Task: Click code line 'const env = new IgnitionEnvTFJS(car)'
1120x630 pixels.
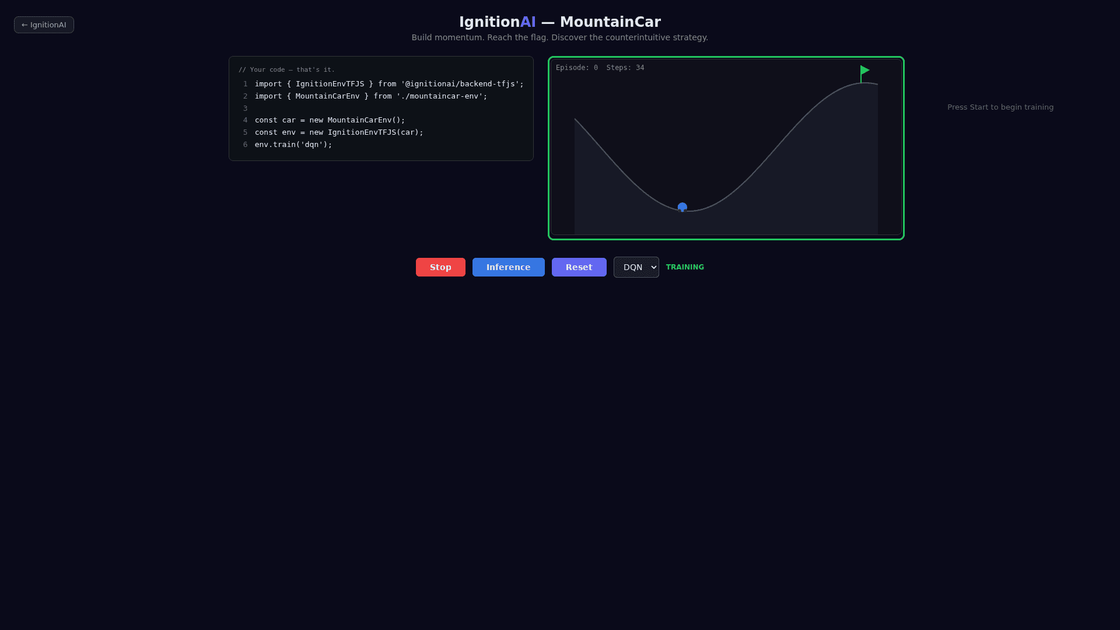Action: [339, 132]
